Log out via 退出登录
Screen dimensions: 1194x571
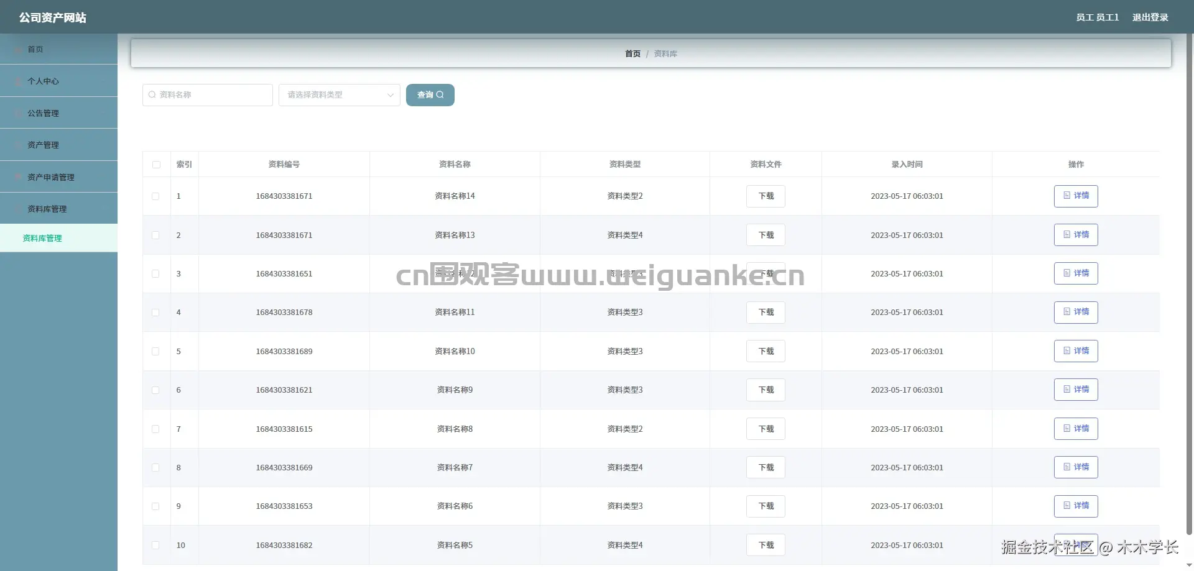pyautogui.click(x=1150, y=17)
